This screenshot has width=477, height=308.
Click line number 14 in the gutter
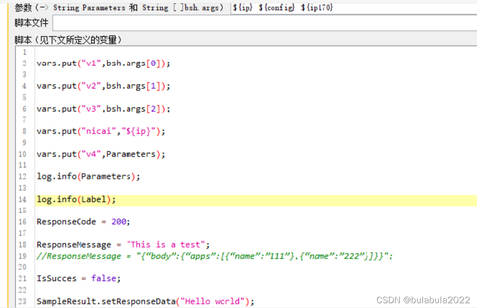(x=23, y=200)
